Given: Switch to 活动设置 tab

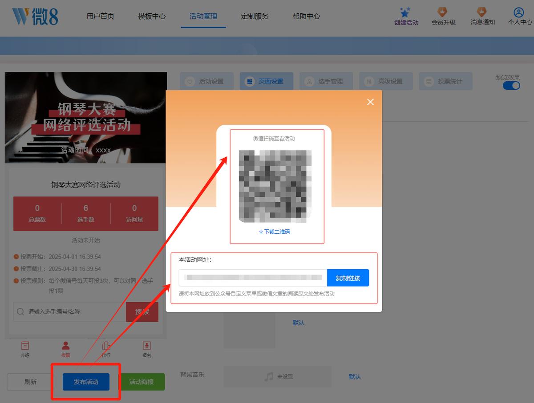Looking at the screenshot, I should click(206, 81).
